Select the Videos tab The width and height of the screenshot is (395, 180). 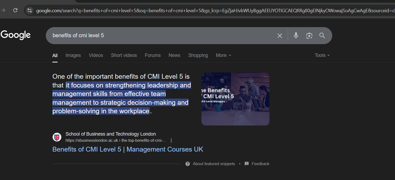[96, 55]
